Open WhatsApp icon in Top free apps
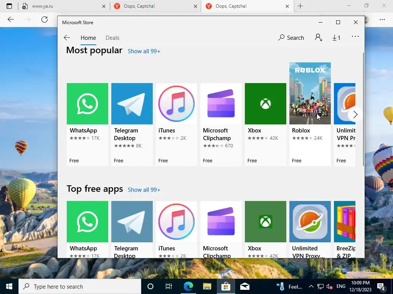This screenshot has height=294, width=393. (x=88, y=222)
